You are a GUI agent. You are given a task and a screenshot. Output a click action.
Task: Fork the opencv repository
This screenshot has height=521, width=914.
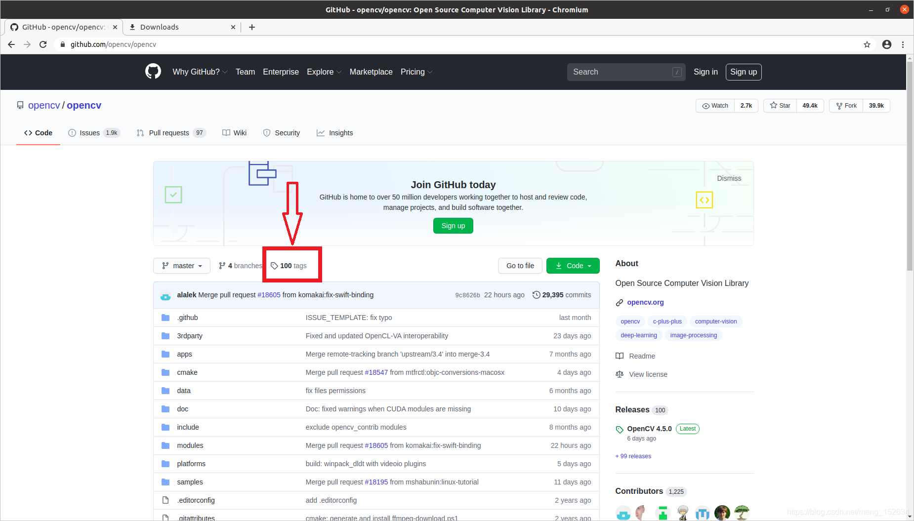pos(846,106)
